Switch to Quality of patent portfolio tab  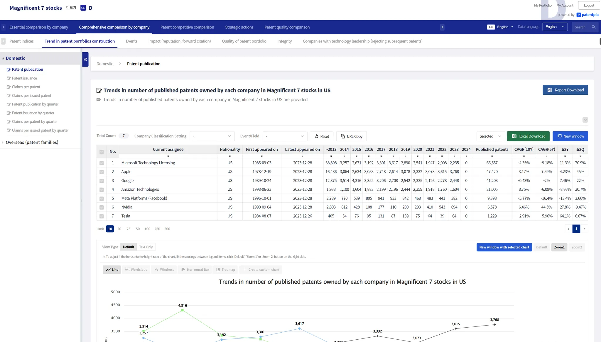[244, 41]
